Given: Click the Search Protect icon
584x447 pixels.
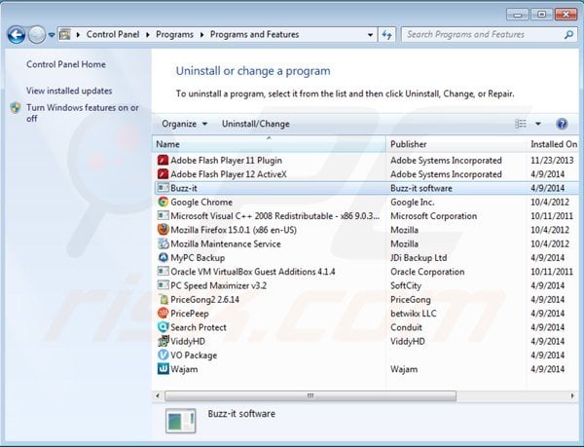Looking at the screenshot, I should coord(163,327).
